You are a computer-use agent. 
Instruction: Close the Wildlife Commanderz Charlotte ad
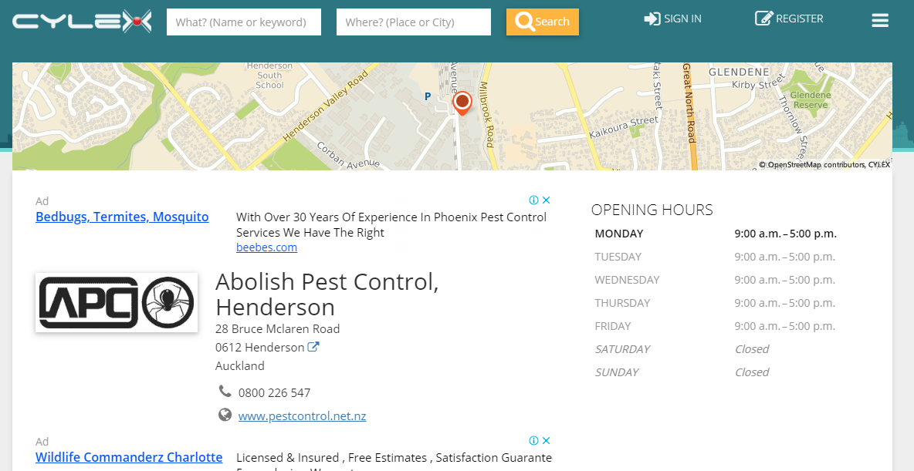[547, 440]
